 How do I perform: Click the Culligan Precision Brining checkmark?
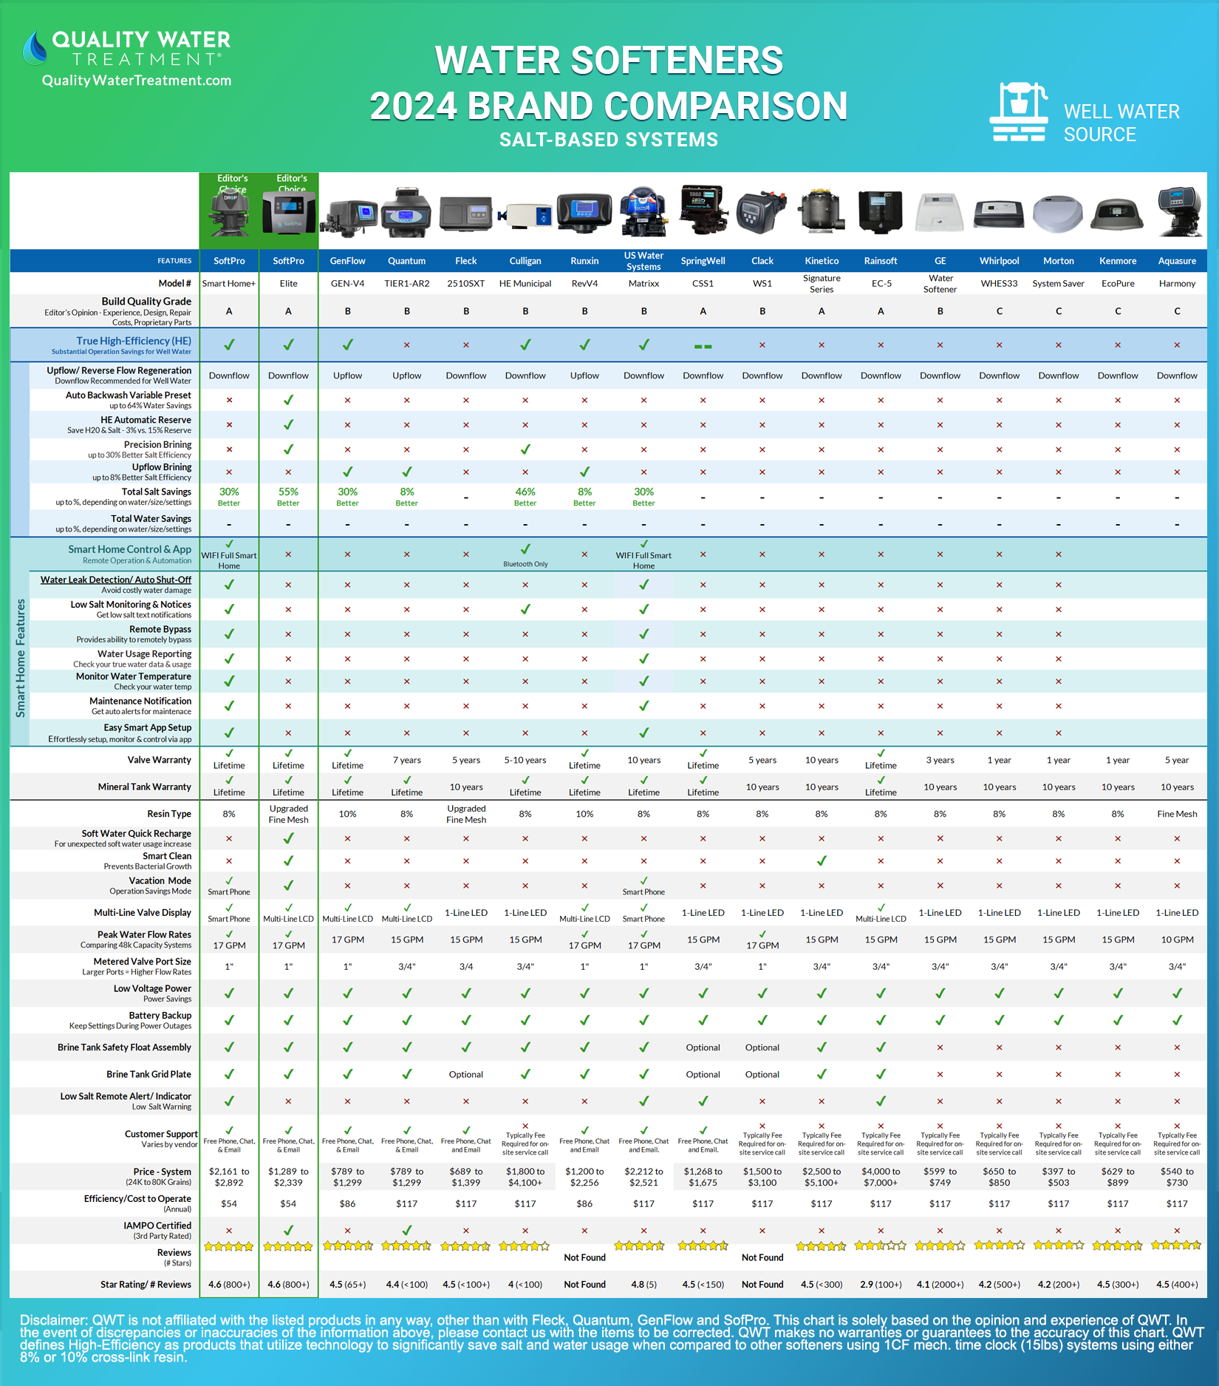pyautogui.click(x=525, y=449)
